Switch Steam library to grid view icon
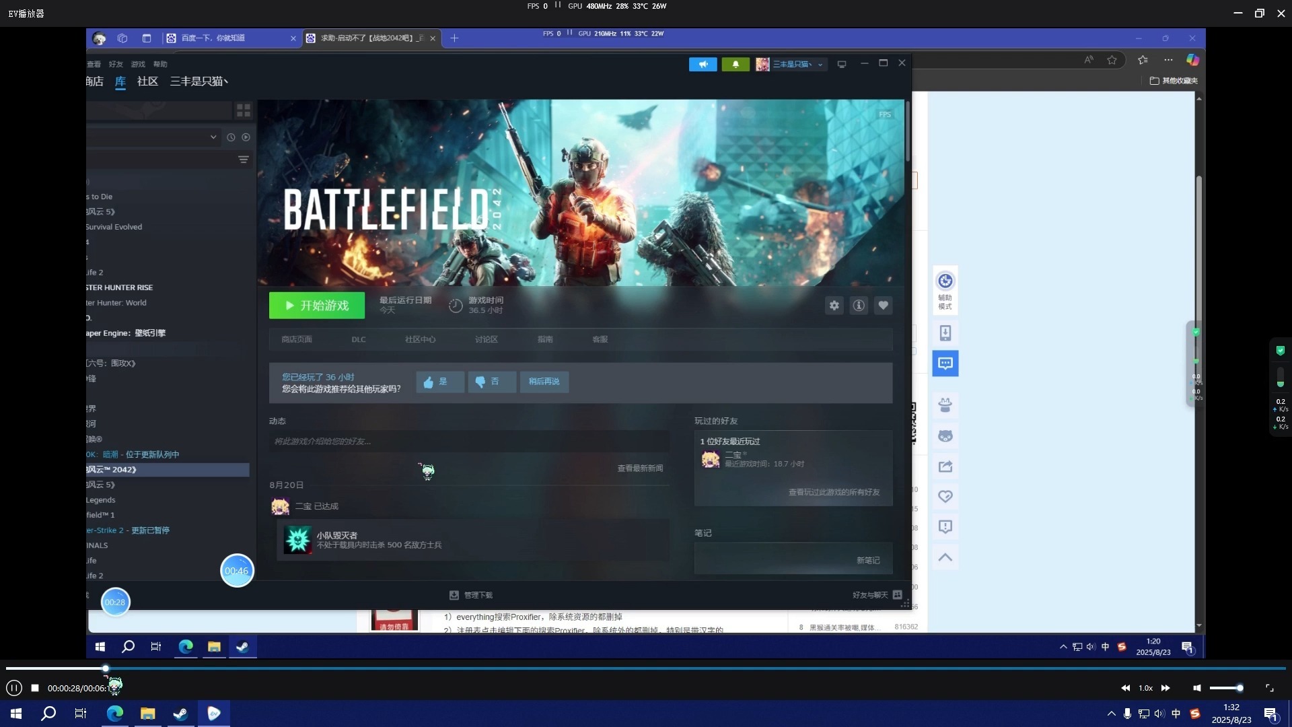The width and height of the screenshot is (1292, 727). pyautogui.click(x=244, y=110)
